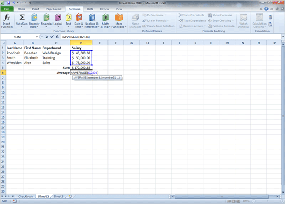285x204 pixels.
Task: Open Financial functions book icon
Action: tap(47, 20)
